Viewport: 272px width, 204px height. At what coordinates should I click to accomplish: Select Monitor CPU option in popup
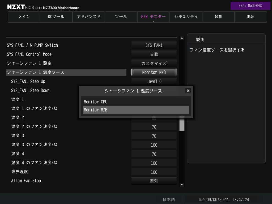pos(136,102)
